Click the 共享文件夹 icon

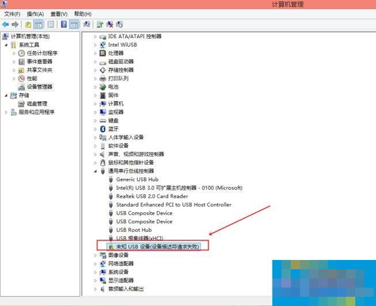tap(21, 70)
